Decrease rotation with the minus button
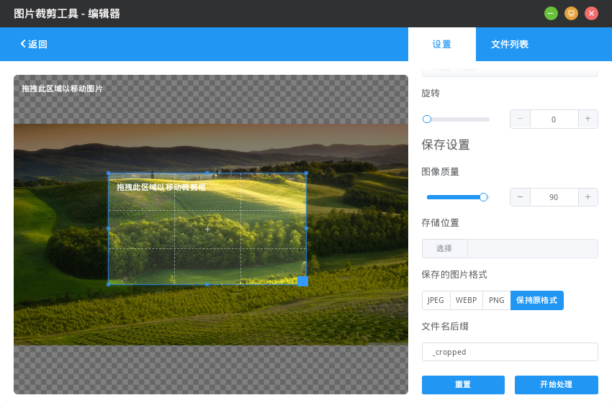 [x=520, y=119]
